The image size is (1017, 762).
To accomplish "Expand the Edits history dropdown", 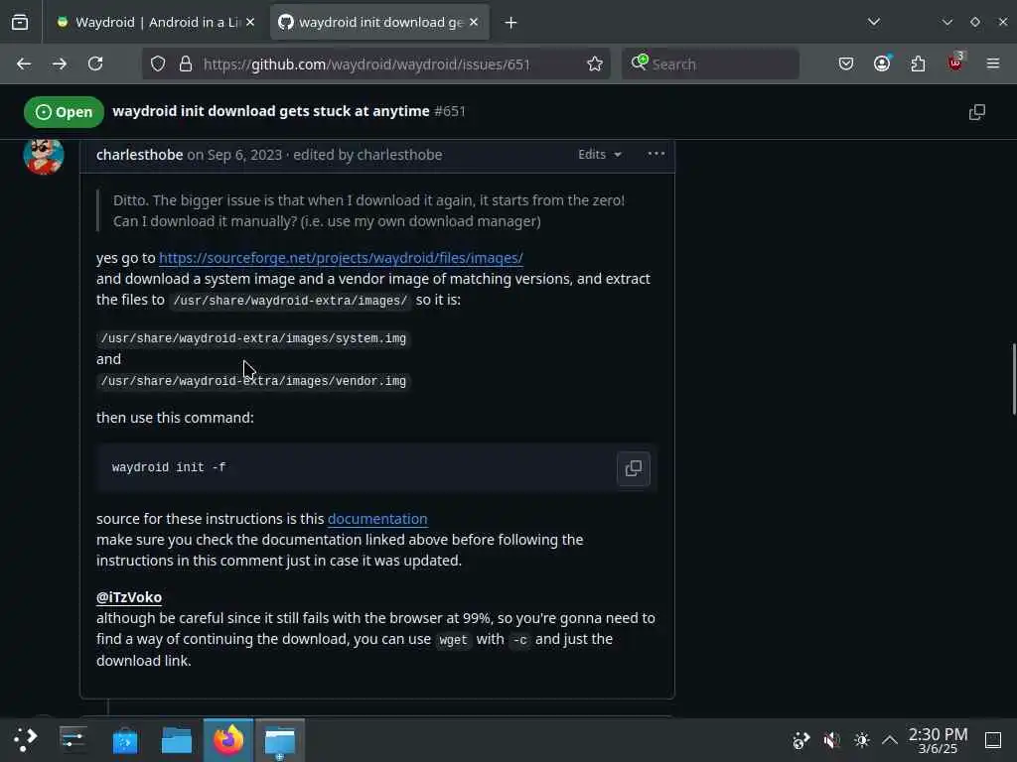I will click(600, 154).
